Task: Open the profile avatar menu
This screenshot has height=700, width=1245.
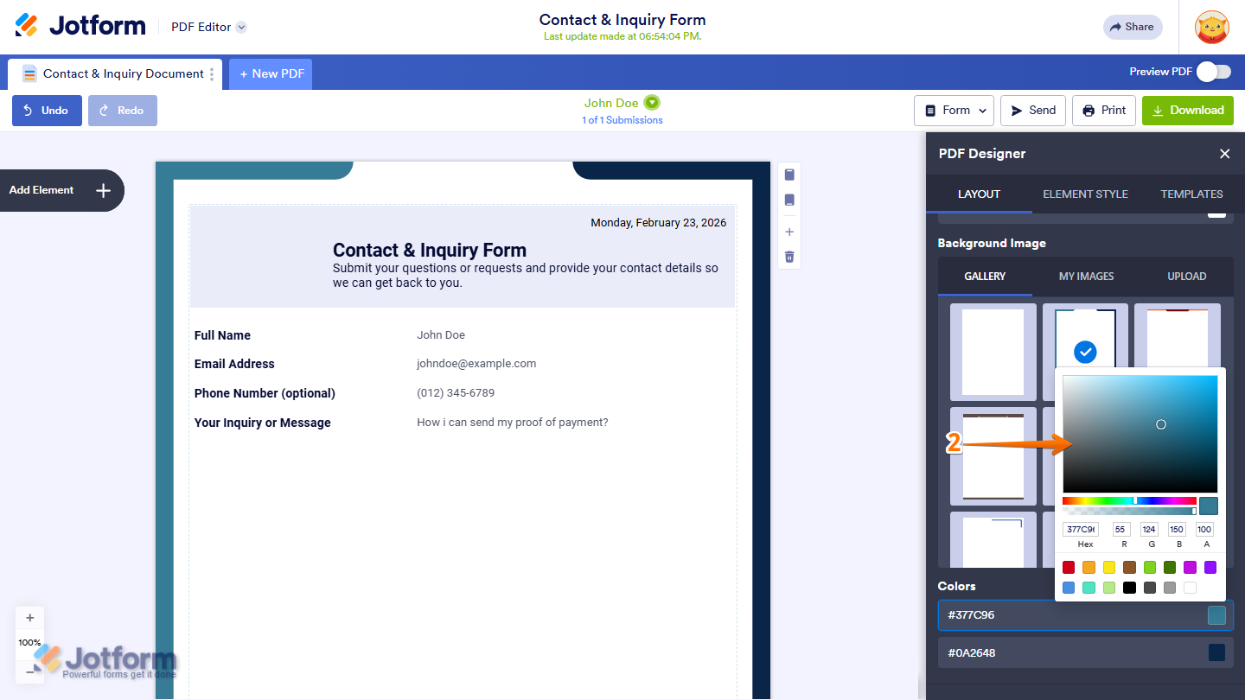Action: coord(1211,27)
